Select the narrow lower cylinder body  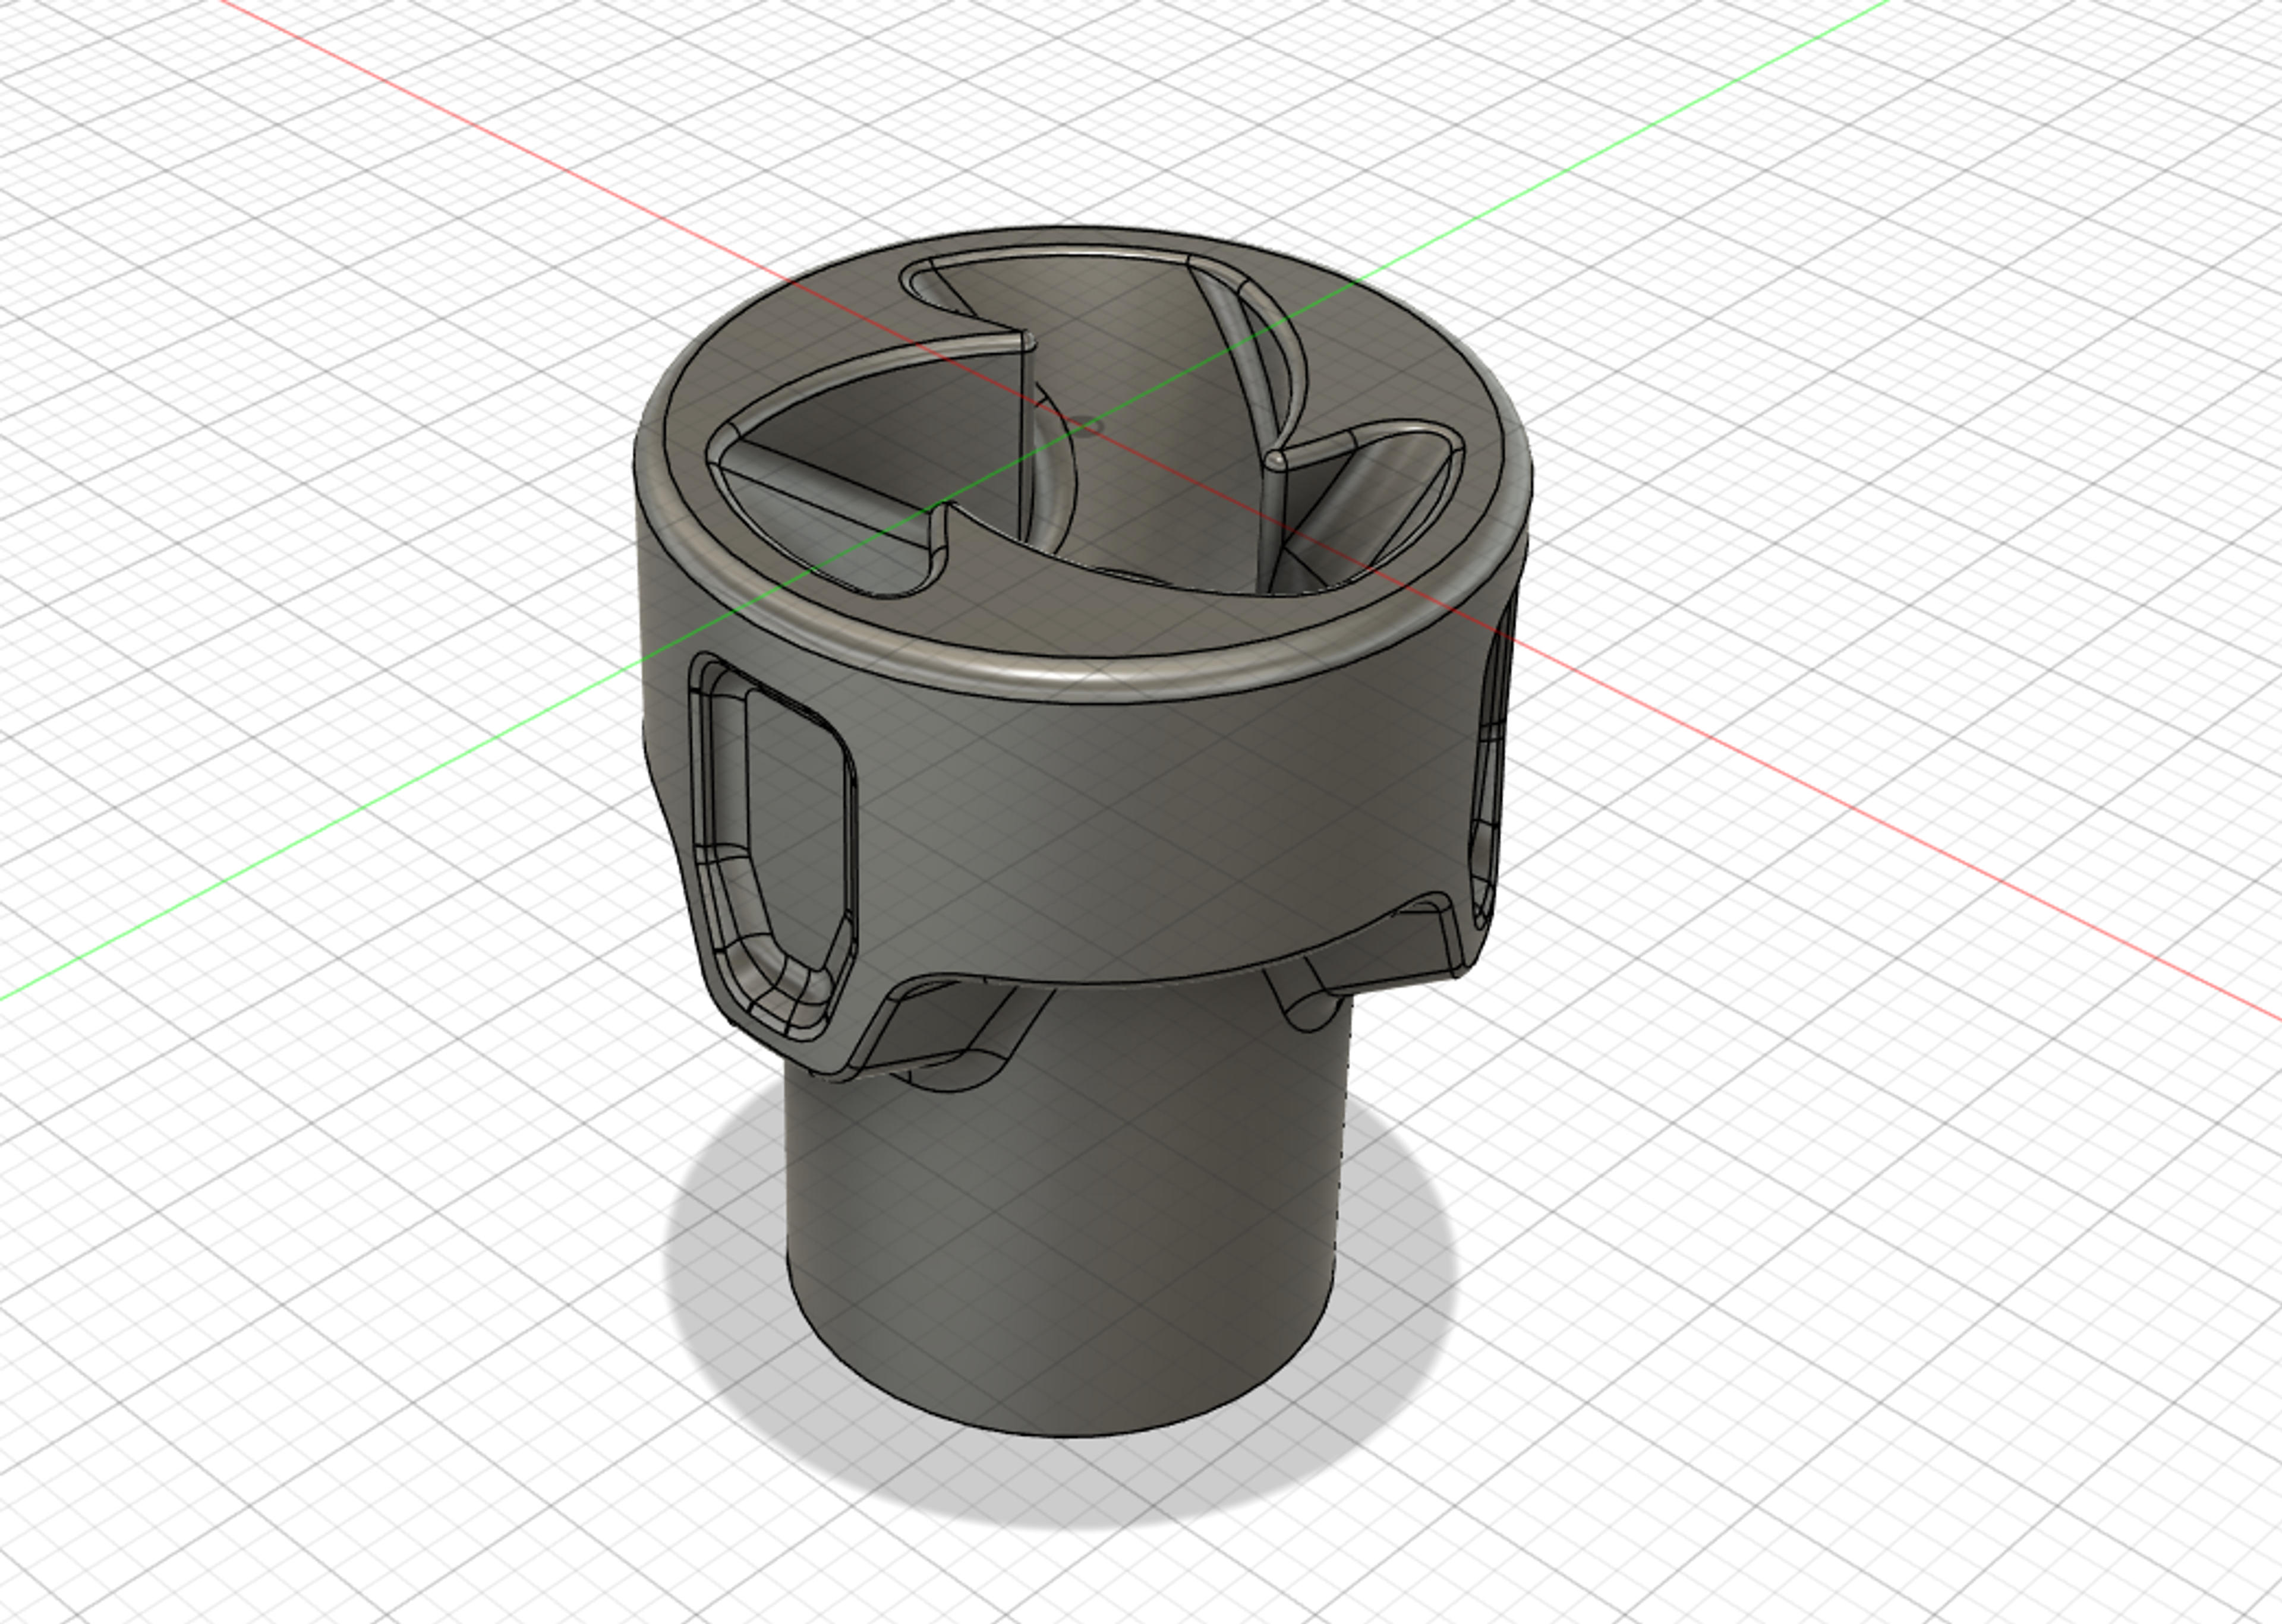tap(1068, 1220)
